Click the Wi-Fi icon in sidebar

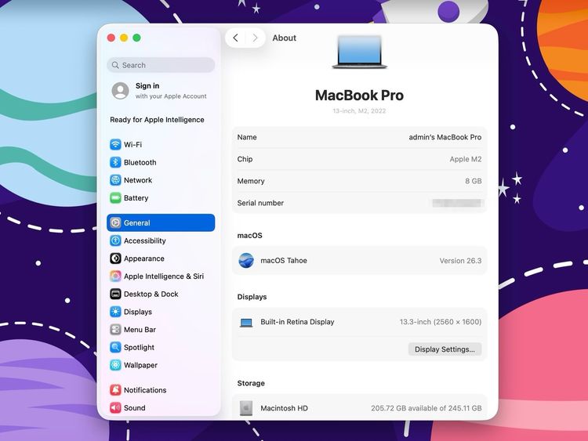click(x=115, y=145)
